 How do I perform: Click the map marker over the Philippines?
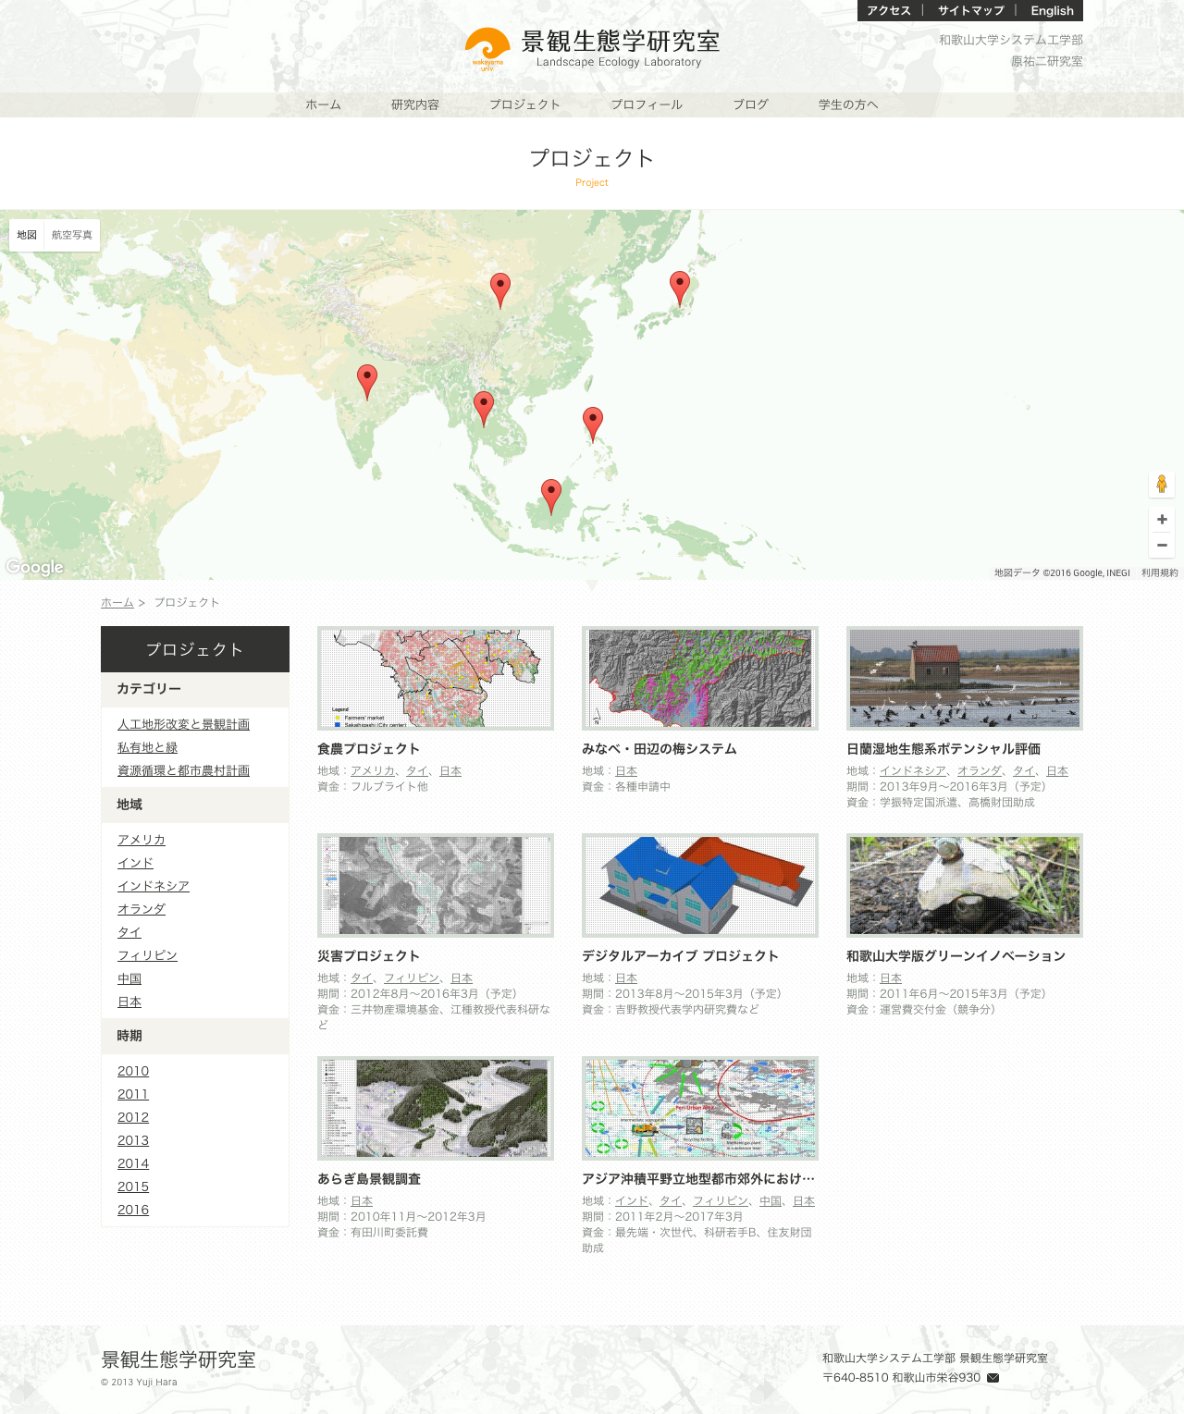[x=593, y=423]
